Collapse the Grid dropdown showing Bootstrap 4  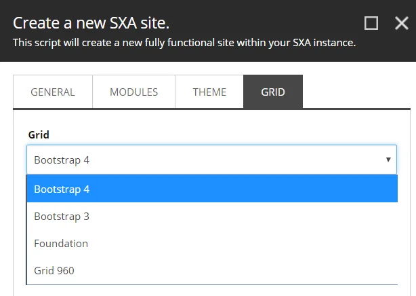point(211,160)
